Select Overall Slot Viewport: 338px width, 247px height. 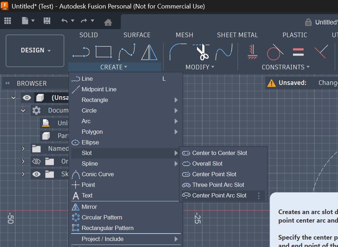[223, 163]
